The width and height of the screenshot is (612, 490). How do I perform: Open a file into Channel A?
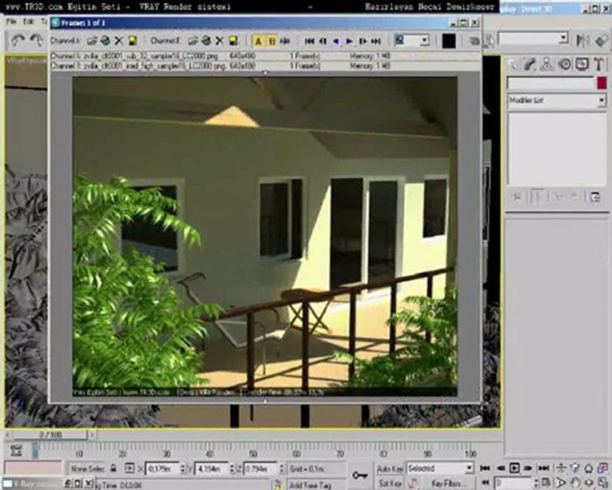92,41
